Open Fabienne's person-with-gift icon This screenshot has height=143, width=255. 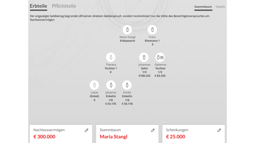point(160,57)
